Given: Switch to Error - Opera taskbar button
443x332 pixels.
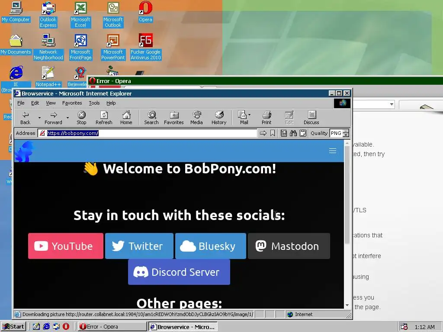Looking at the screenshot, I should click(x=112, y=327).
